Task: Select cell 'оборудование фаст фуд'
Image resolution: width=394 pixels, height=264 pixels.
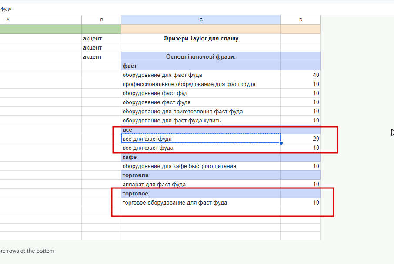Action: point(201,93)
